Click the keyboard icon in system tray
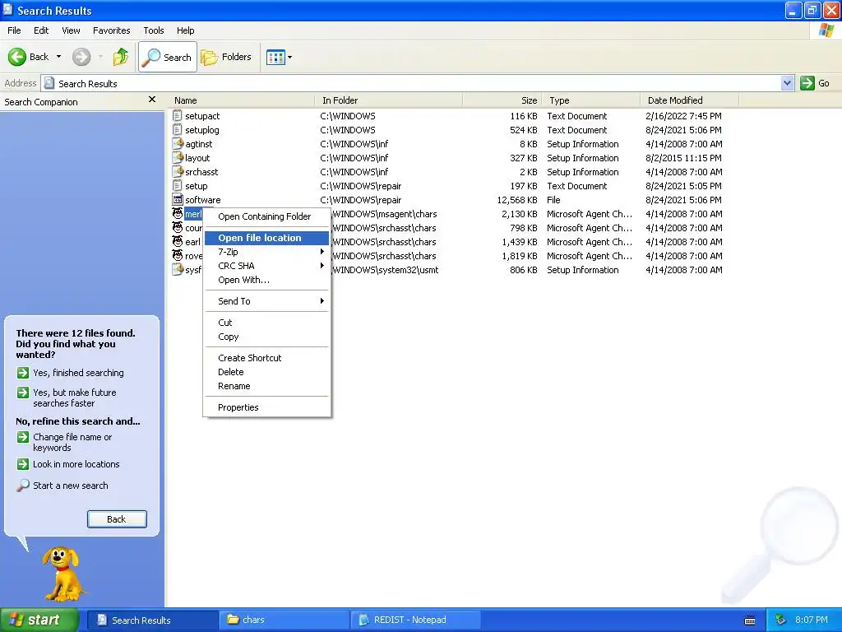The image size is (842, 632). pyautogui.click(x=750, y=620)
